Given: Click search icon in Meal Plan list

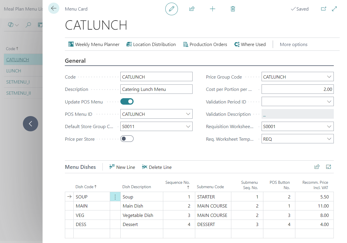Looking at the screenshot, I should 28,25.
